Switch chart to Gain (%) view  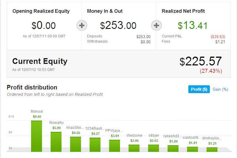(x=220, y=89)
